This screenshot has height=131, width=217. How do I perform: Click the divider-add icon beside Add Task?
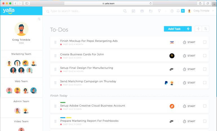pos(198,29)
